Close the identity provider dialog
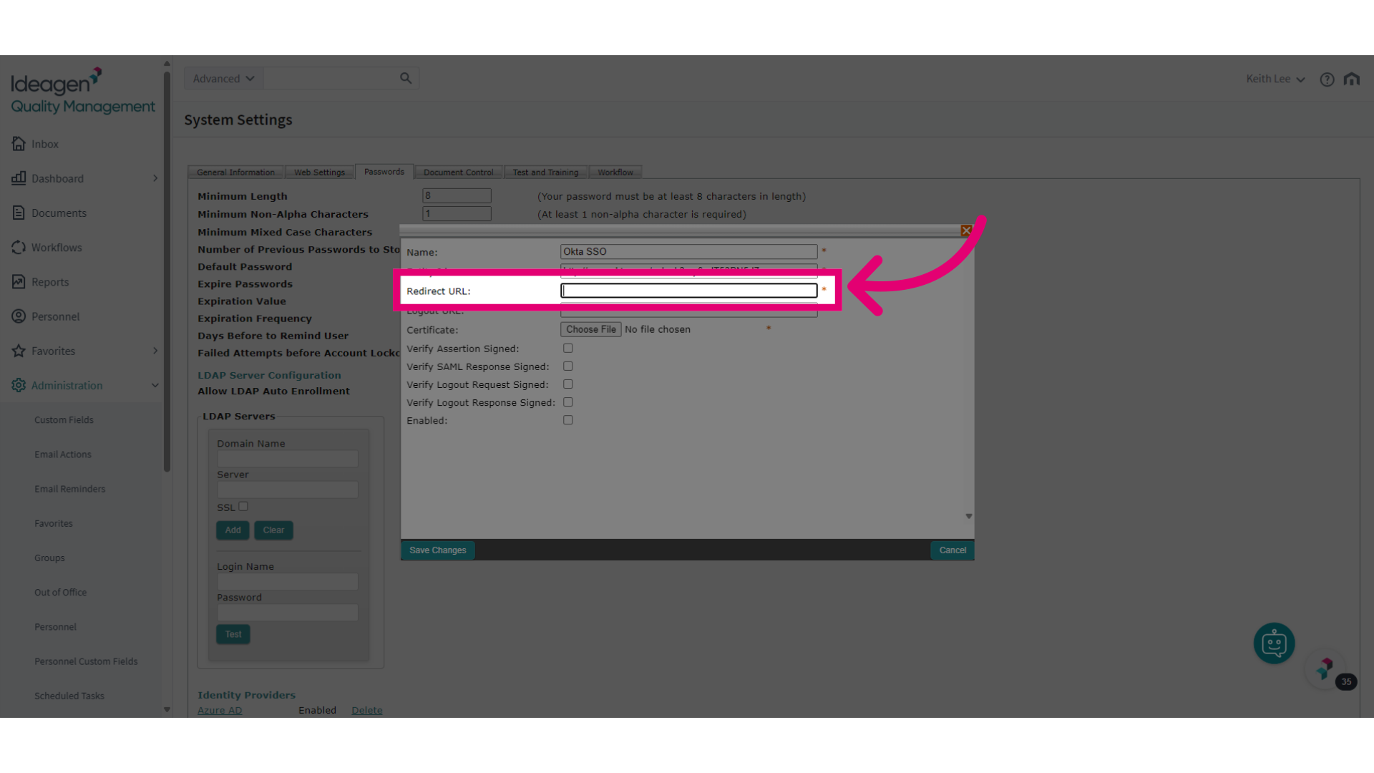 tap(966, 230)
